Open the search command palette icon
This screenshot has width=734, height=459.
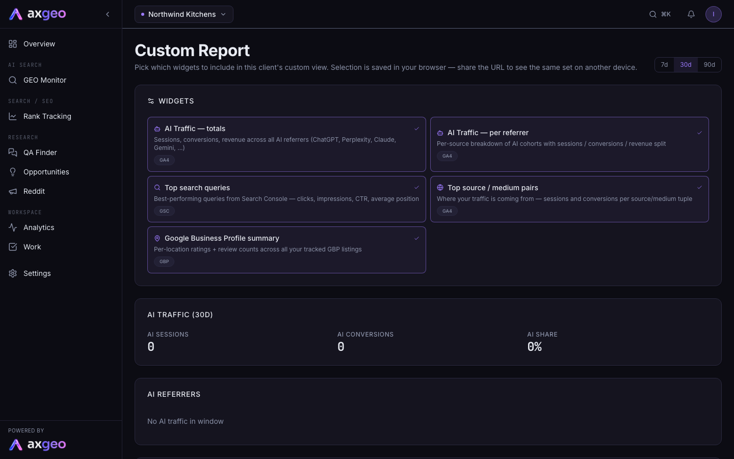[x=653, y=14]
